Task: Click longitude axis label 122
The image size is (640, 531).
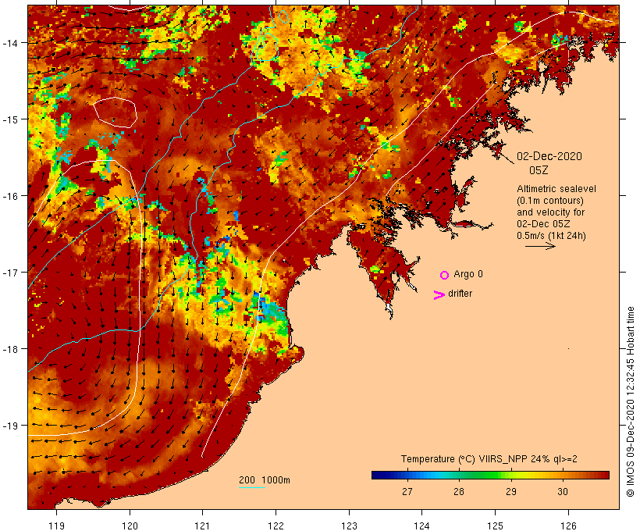Action: 276,526
